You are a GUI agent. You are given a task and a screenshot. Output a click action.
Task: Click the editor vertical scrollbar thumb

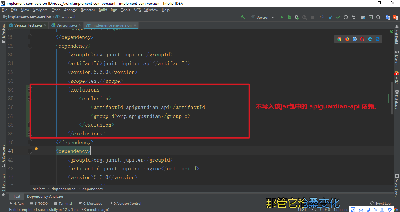(x=392, y=99)
